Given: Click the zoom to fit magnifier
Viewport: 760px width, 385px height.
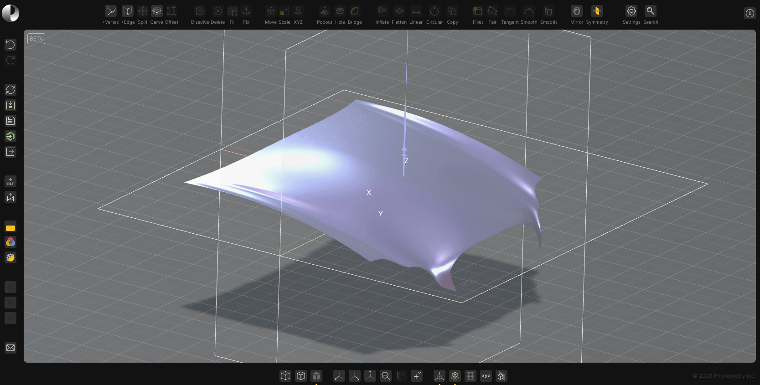Looking at the screenshot, I should point(386,376).
